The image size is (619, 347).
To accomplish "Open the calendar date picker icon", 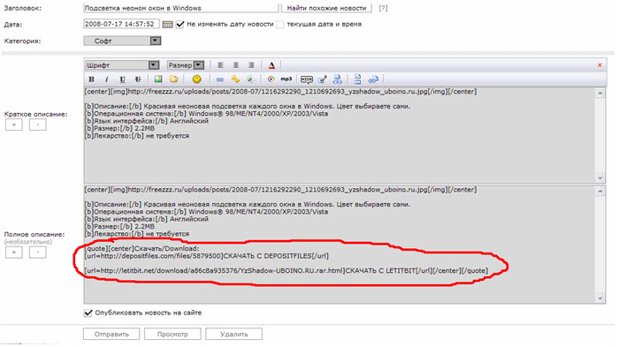I will pos(168,25).
